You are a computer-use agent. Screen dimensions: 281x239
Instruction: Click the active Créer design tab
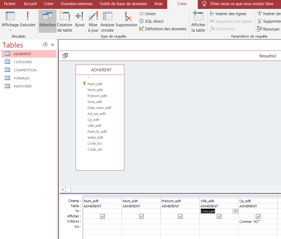[182, 4]
